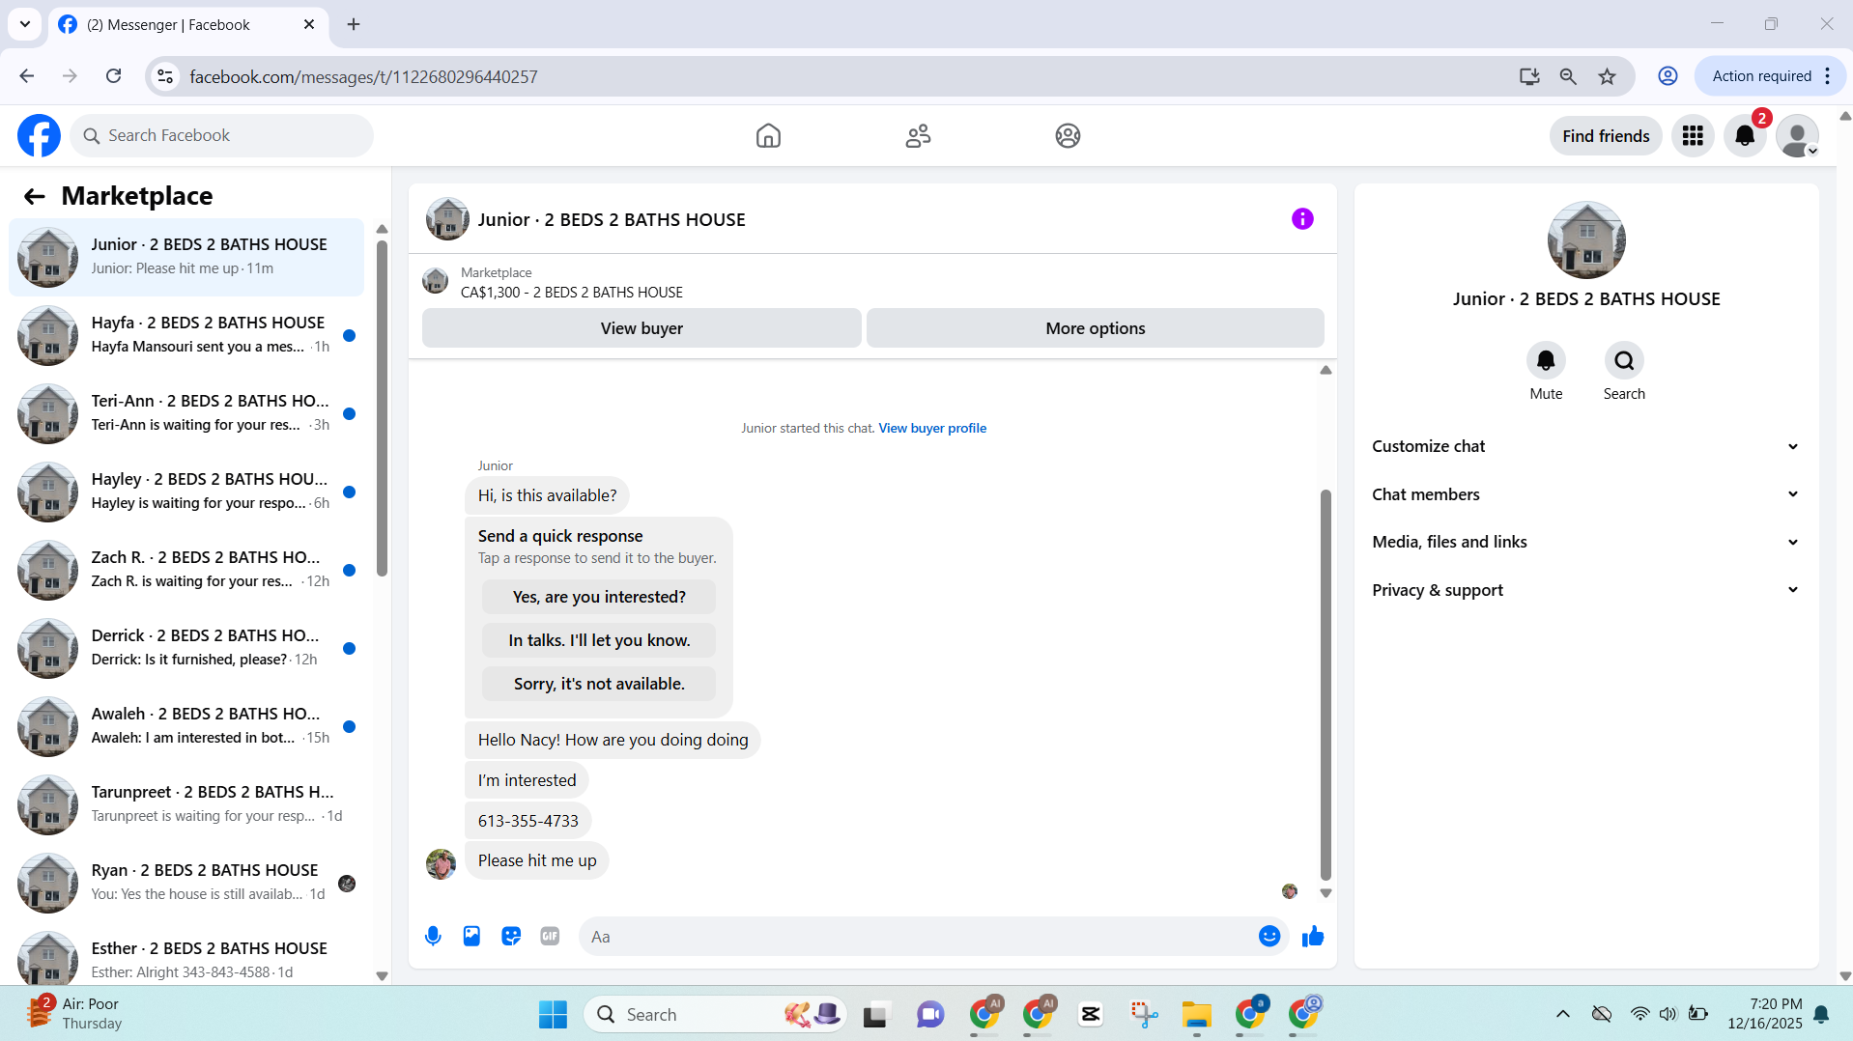Open the browser zoom magnifier icon
Image resolution: width=1853 pixels, height=1041 pixels.
(x=1568, y=76)
